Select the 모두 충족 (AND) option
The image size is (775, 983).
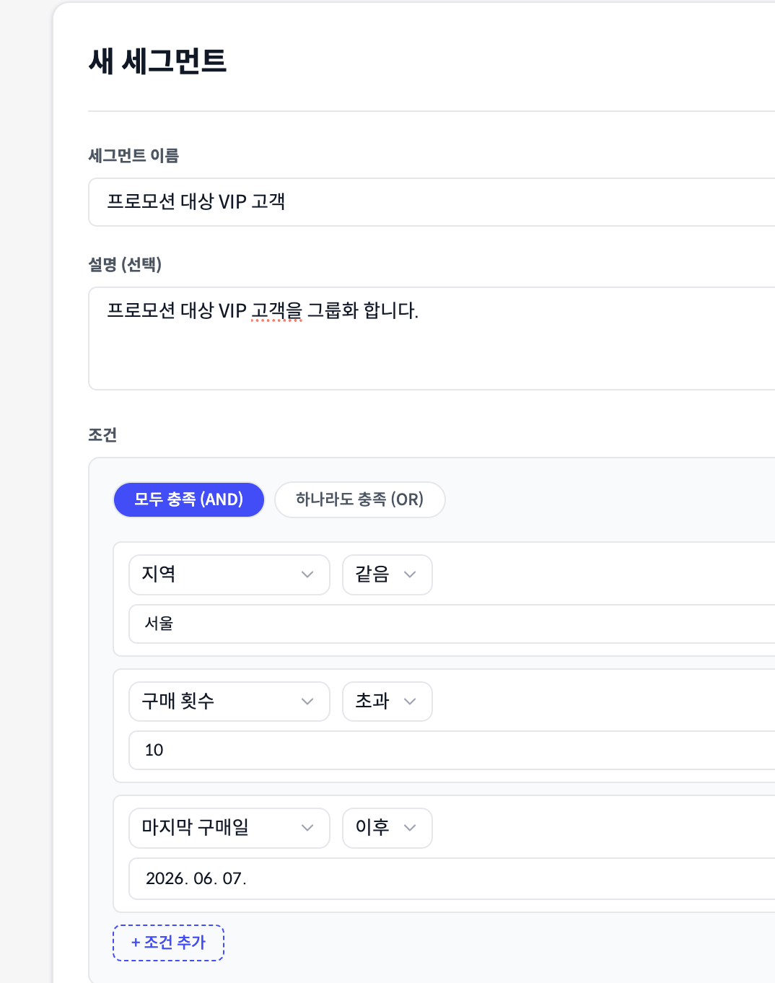coord(189,499)
